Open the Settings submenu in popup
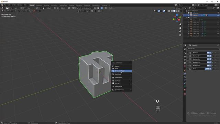 (x=121, y=83)
